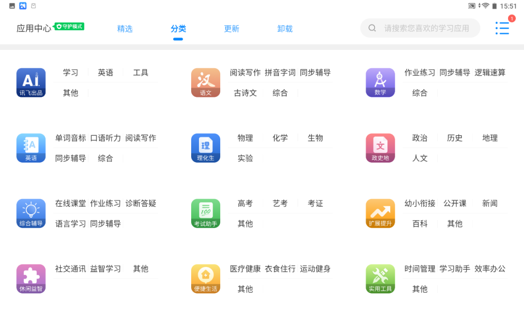The image size is (524, 327).
Task: Open 人文 under 政史地
Action: point(420,158)
